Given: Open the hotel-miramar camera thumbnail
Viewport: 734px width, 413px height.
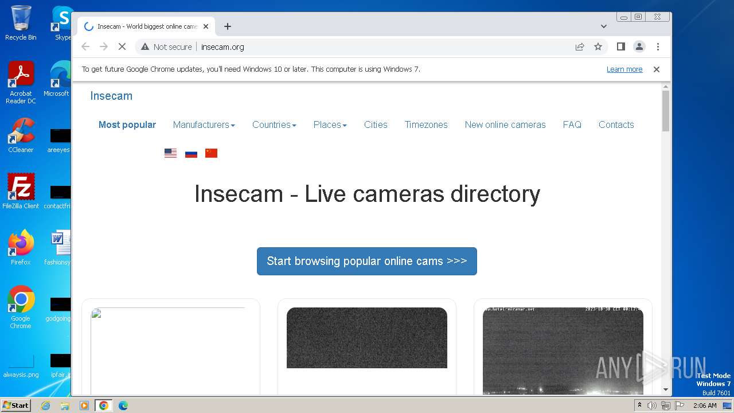Looking at the screenshot, I should (563, 351).
